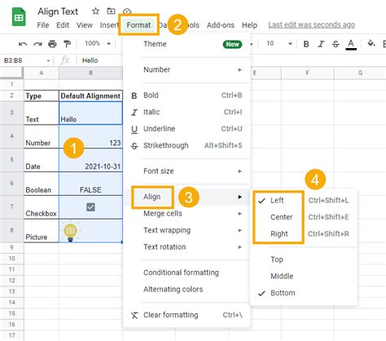Open the Insert menu
Image resolution: width=386 pixels, height=341 pixels.
tap(109, 25)
